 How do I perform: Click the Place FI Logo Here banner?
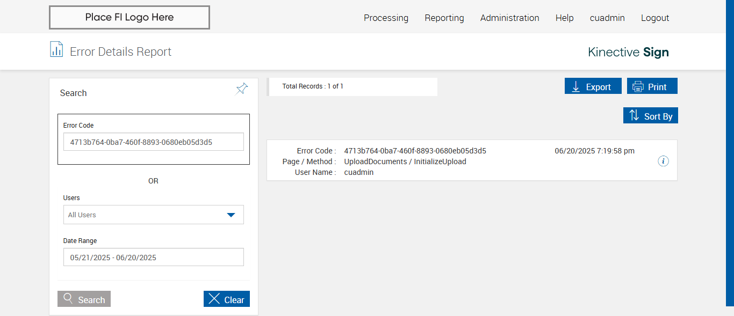pos(129,17)
